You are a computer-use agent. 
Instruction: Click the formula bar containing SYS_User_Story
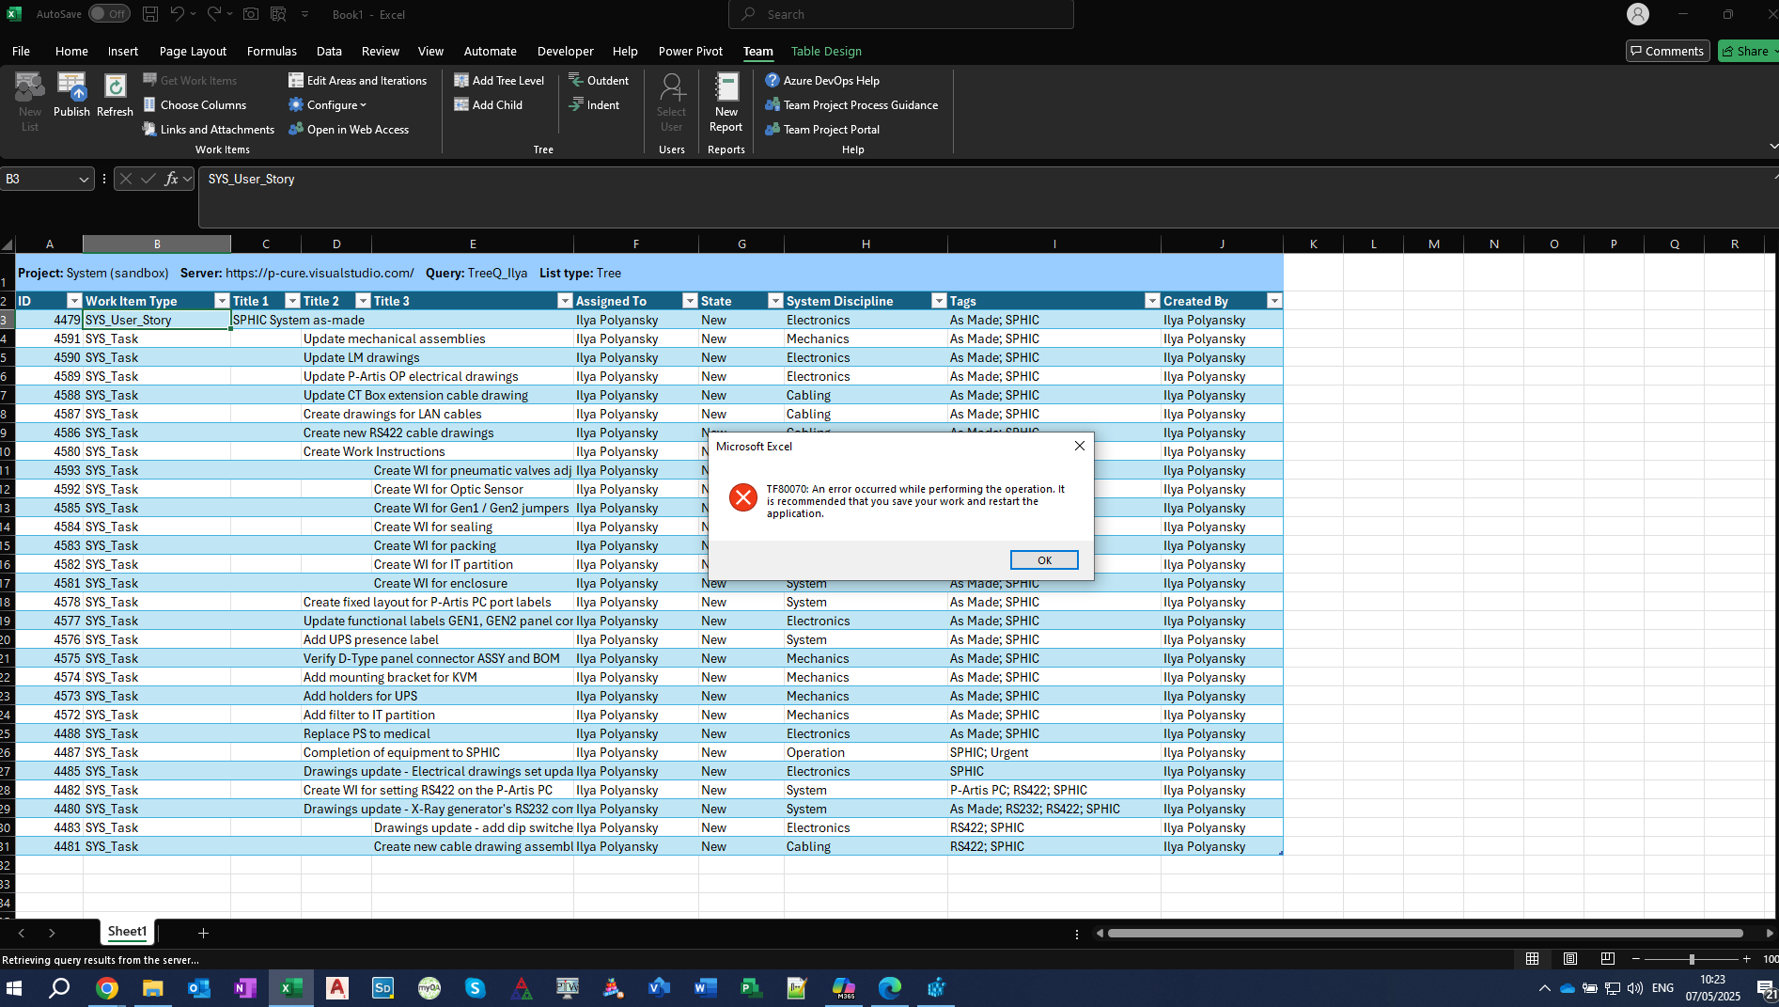(987, 197)
